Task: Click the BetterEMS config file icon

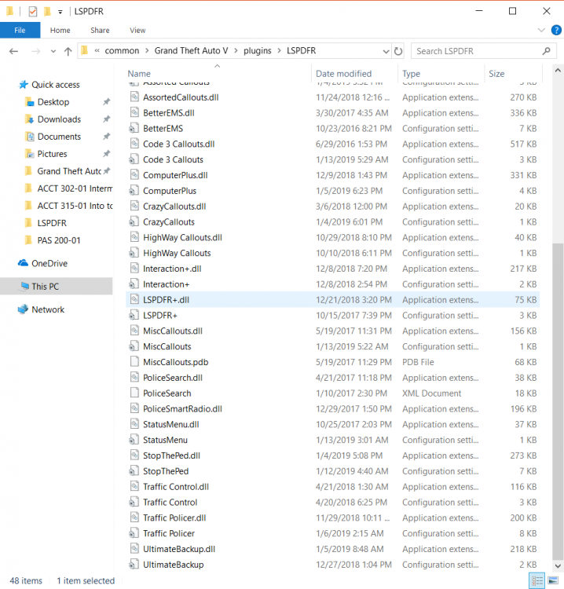Action: 134,129
